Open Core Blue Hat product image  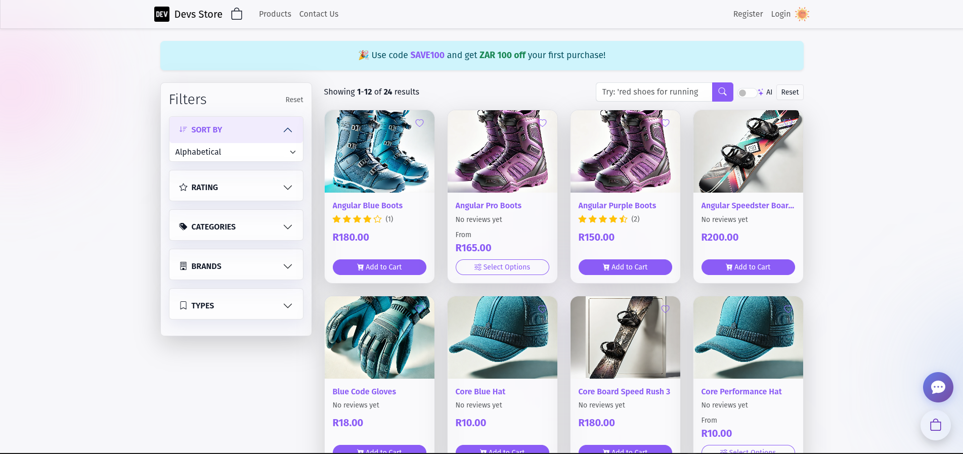(x=502, y=337)
